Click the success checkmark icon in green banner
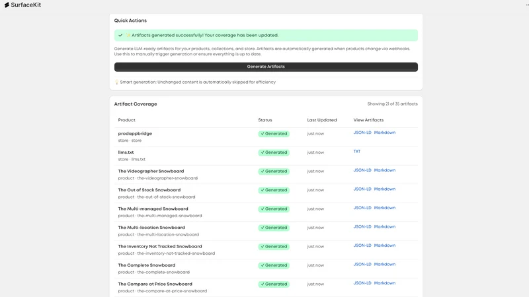Viewport: 529px width, 297px height. [x=120, y=35]
